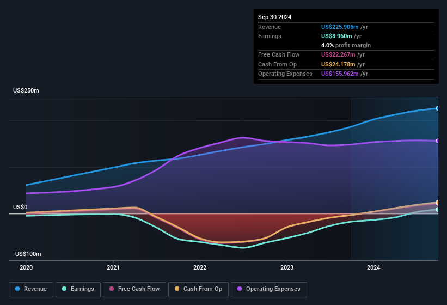Toggle the Free Cash Flow legend button
The width and height of the screenshot is (447, 305).
coord(134,289)
